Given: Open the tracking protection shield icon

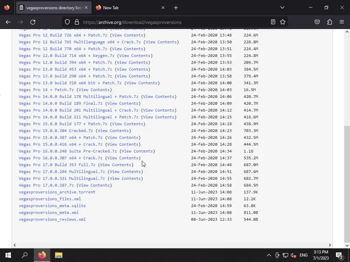Looking at the screenshot, I should [67, 22].
